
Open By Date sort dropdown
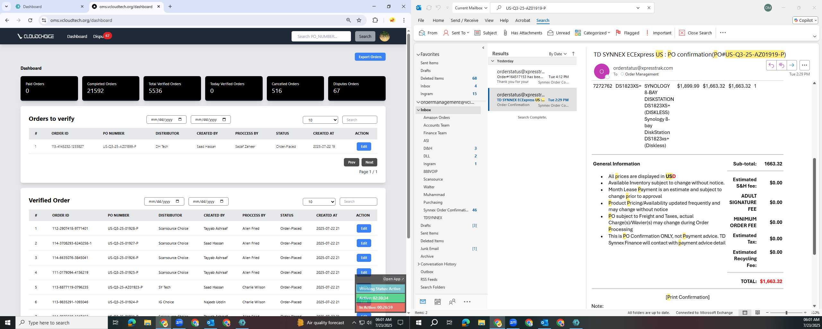point(557,54)
